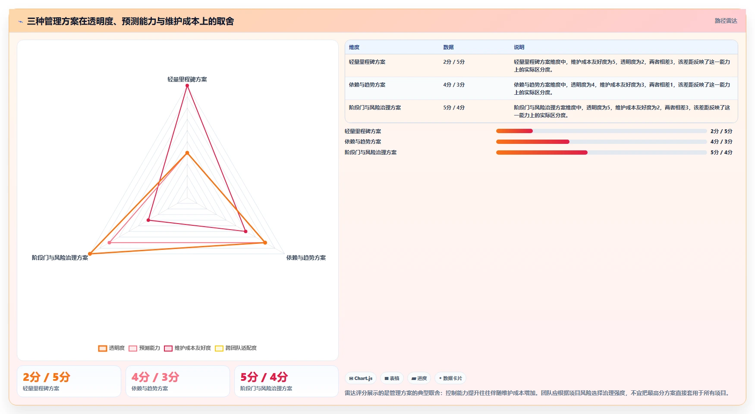This screenshot has width=755, height=414.
Task: Click the 依赖与趋势方案 cell in the table
Action: point(367,85)
